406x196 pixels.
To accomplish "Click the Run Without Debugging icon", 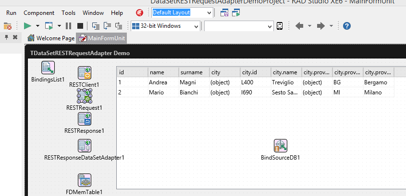I will pyautogui.click(x=49, y=26).
